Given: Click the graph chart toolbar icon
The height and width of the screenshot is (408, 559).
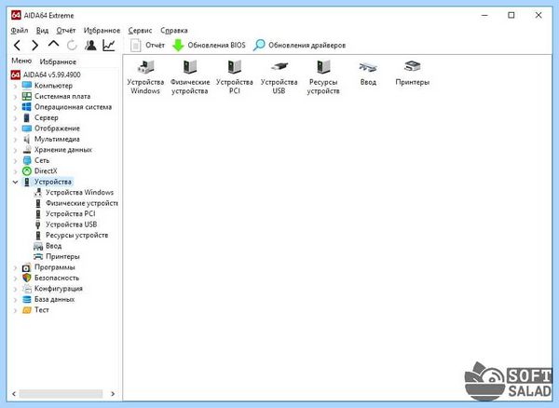Looking at the screenshot, I should point(109,46).
